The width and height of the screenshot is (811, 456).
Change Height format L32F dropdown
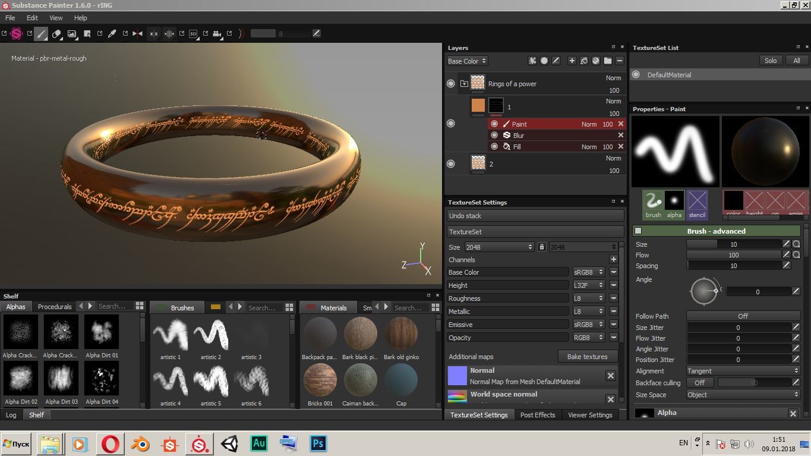click(588, 285)
